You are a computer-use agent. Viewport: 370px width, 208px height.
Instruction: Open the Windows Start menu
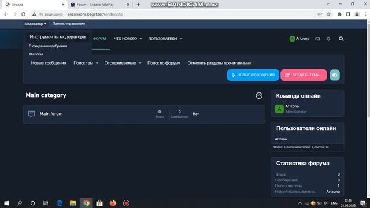pos(6,203)
